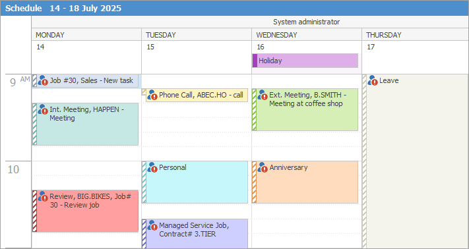
Task: Click the user alert icon on Job #30 task
Action: click(x=43, y=80)
